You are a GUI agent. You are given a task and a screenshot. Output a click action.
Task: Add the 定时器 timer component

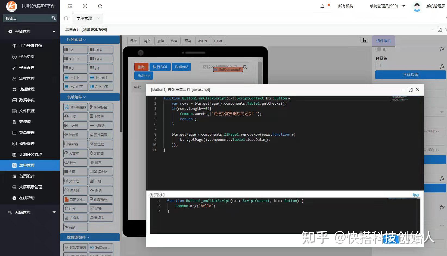click(x=101, y=153)
